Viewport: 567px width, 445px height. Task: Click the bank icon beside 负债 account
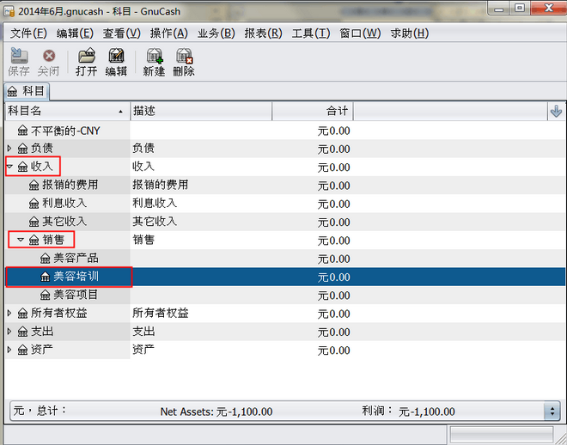pyautogui.click(x=23, y=149)
